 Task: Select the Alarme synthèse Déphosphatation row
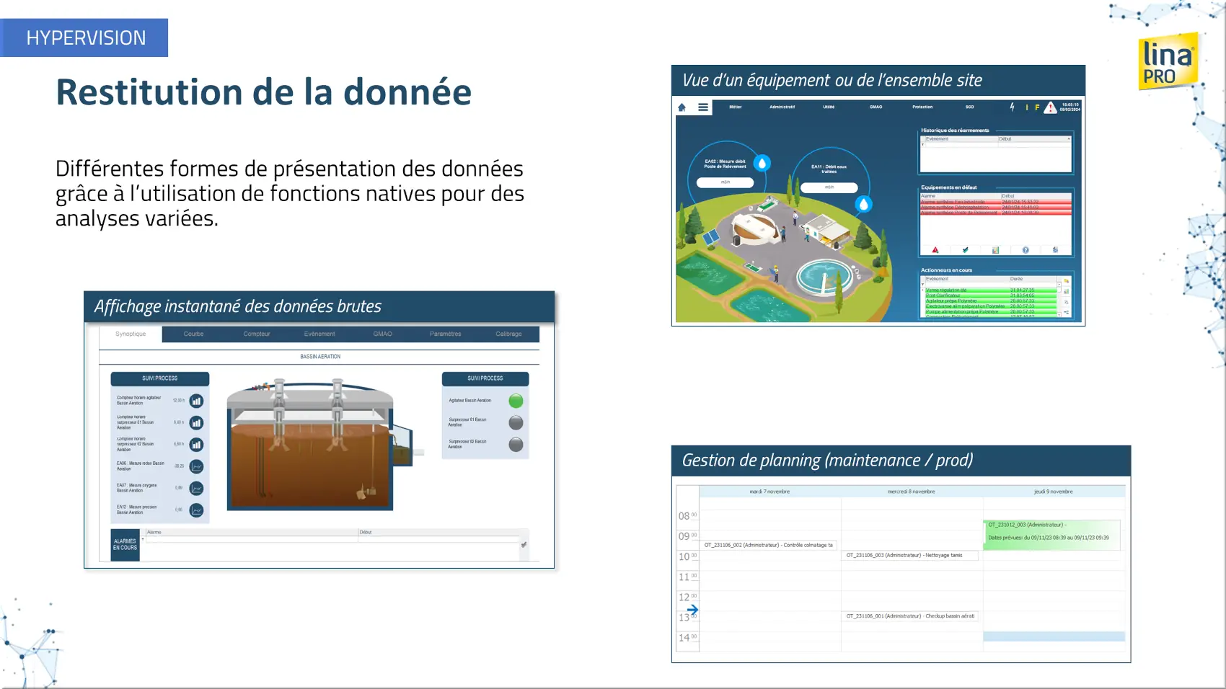[x=996, y=207]
